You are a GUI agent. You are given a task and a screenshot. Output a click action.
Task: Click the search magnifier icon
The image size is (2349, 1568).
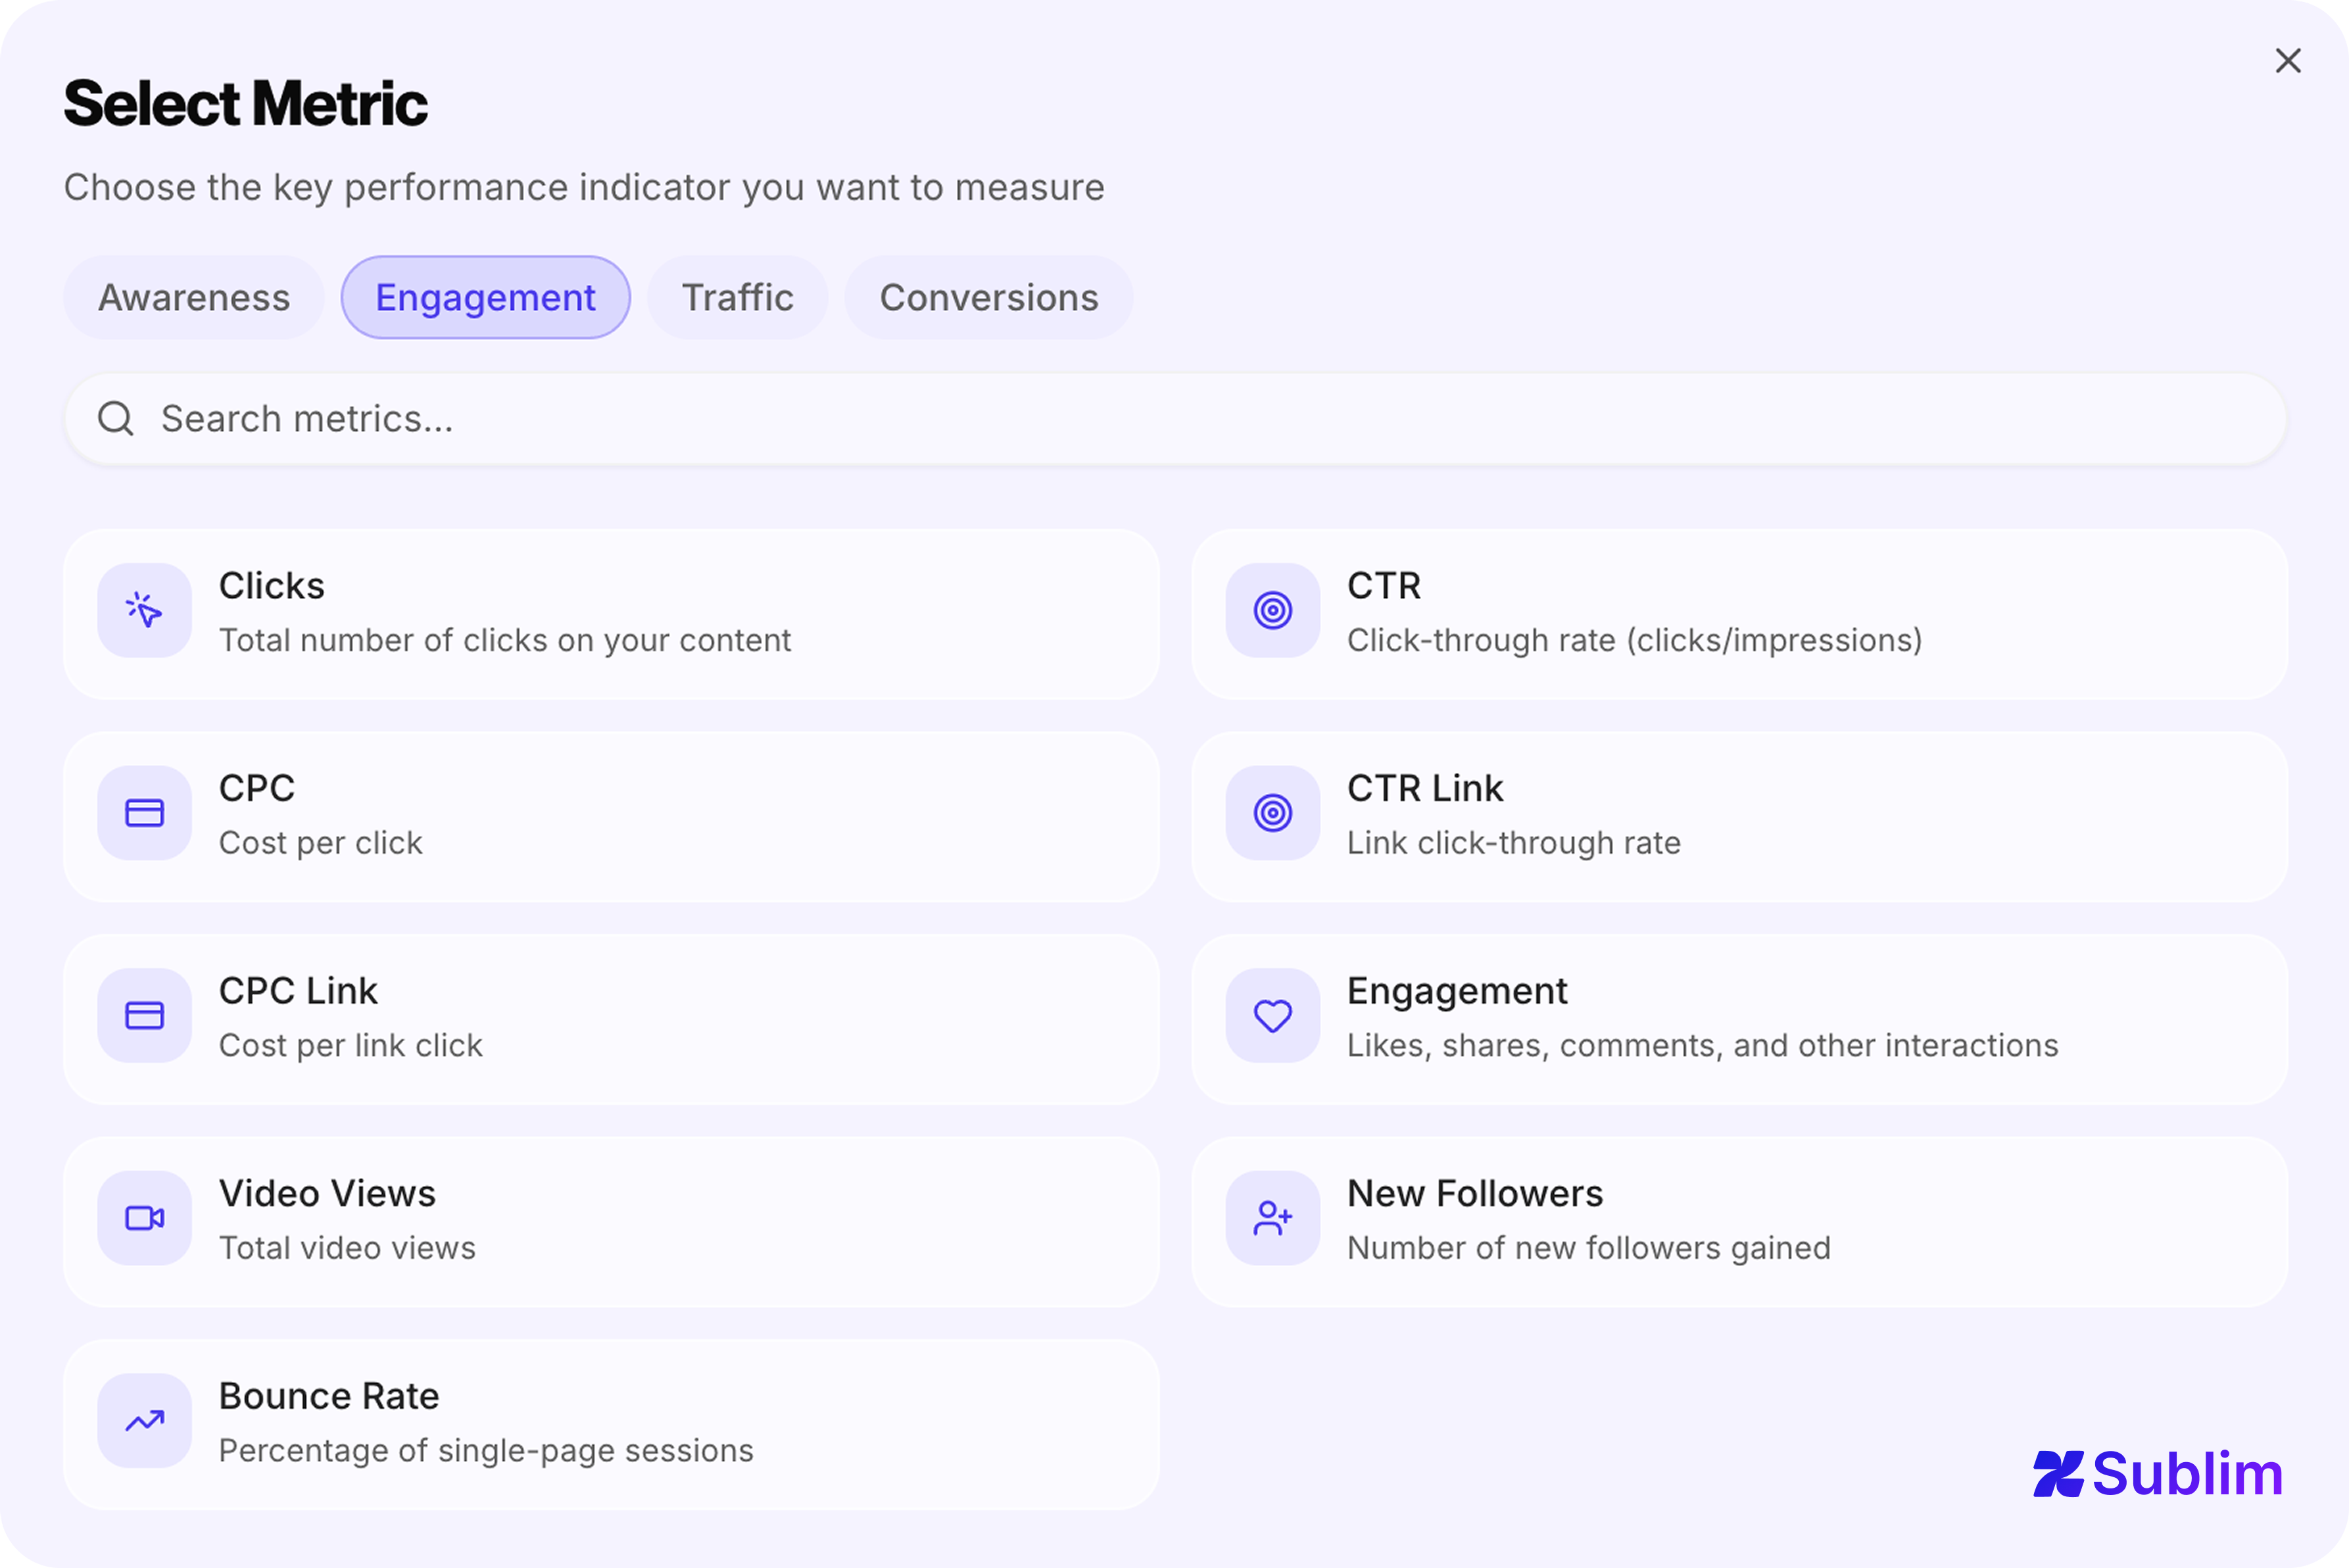pyautogui.click(x=116, y=418)
